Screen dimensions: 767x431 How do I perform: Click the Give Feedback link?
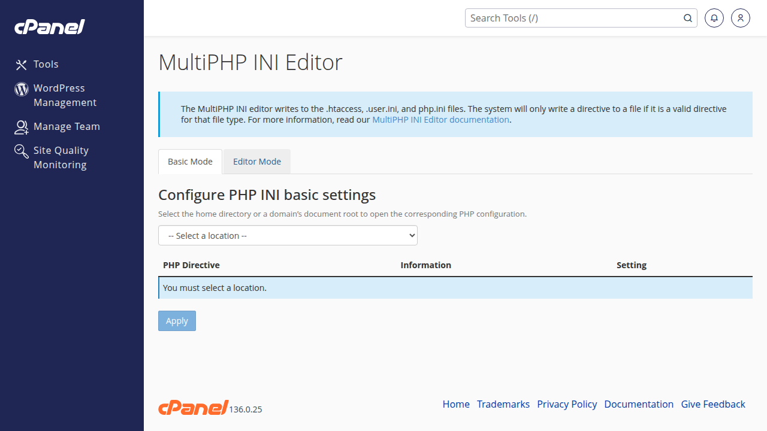(713, 404)
